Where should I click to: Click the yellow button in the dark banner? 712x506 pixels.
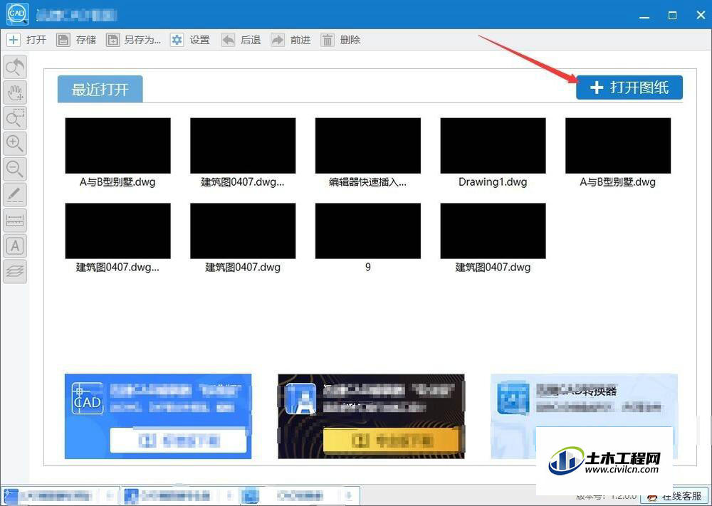tap(392, 441)
